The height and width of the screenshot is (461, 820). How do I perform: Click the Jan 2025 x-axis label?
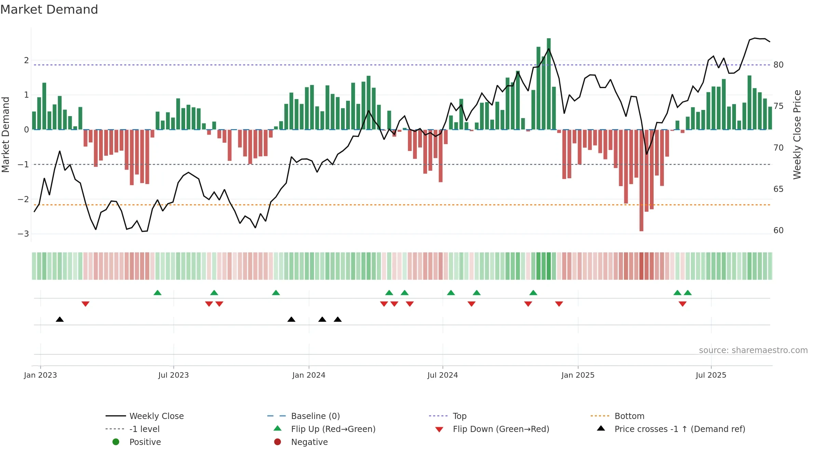tap(578, 375)
